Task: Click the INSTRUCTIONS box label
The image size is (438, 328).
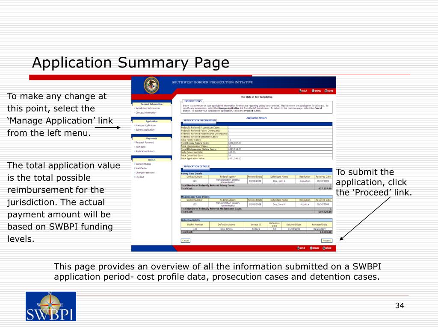Action: coord(193,101)
